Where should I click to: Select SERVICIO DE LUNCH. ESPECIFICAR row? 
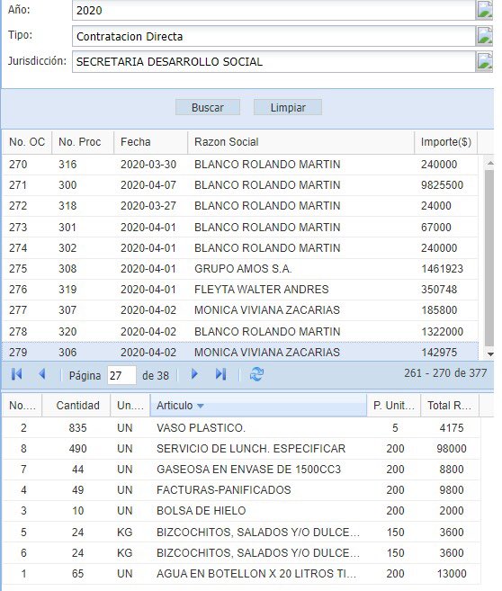tap(242, 449)
